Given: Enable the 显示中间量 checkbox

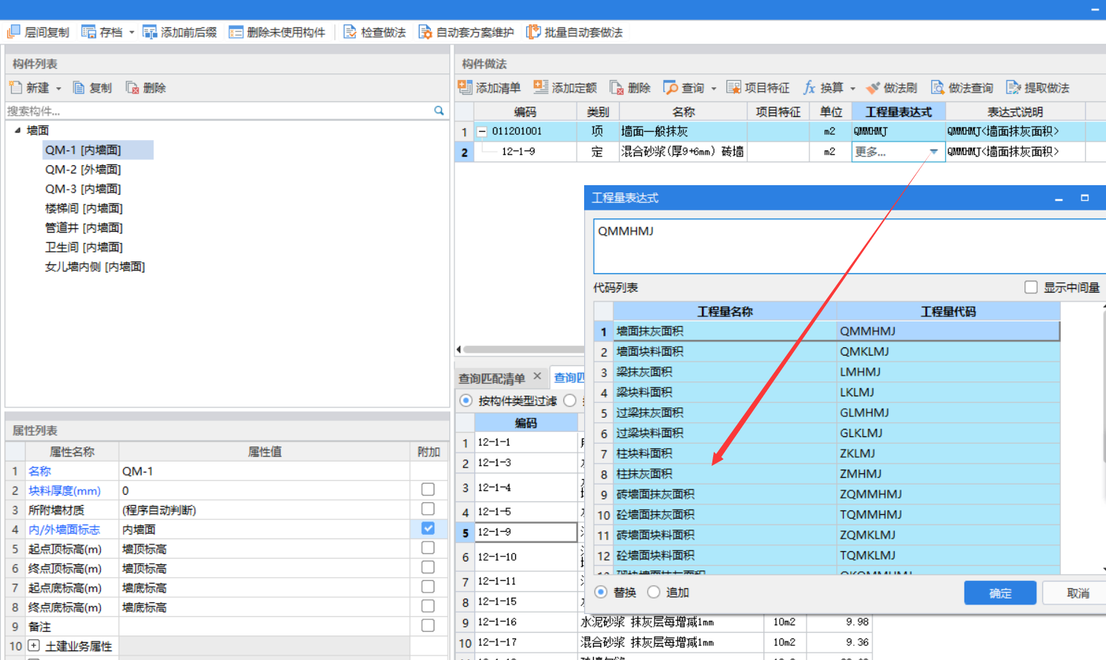Looking at the screenshot, I should [x=1031, y=287].
